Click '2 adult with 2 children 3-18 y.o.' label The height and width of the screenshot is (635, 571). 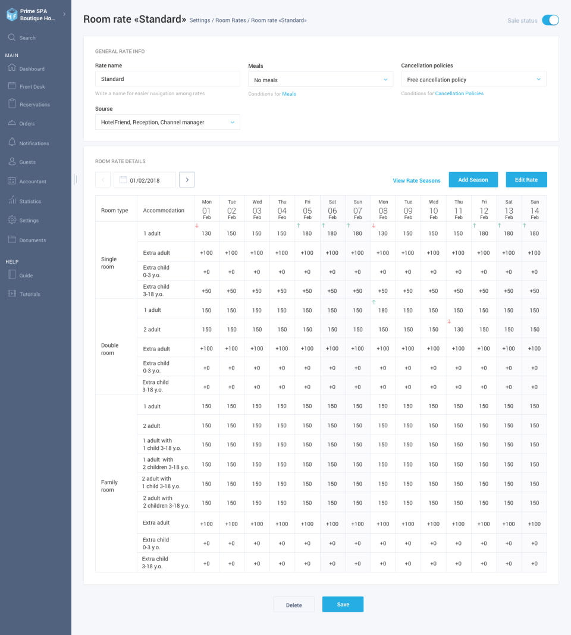[x=166, y=502]
